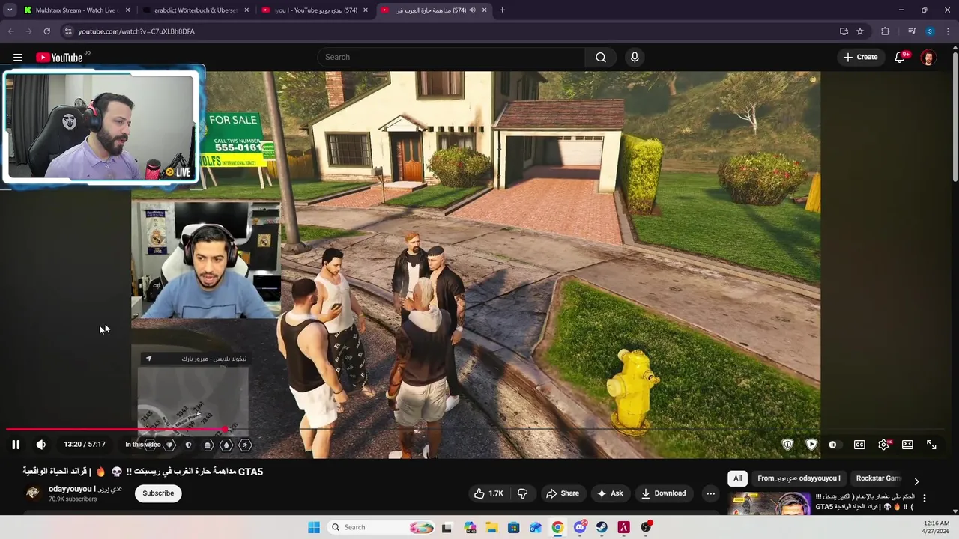Screen dimensions: 959x539
Task: Open the YouTube guide hamburger menu
Action: pos(18,58)
